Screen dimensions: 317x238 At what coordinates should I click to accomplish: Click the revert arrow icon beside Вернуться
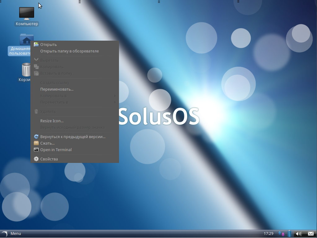pos(36,137)
